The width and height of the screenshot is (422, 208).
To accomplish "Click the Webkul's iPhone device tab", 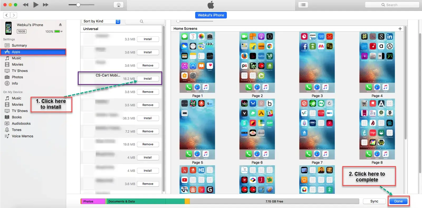I will point(211,15).
